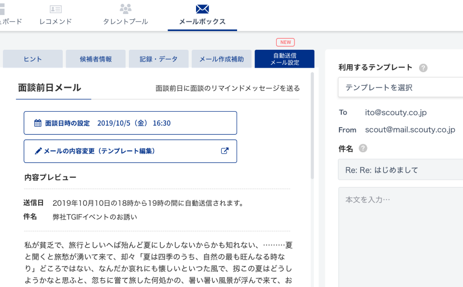The width and height of the screenshot is (463, 287).
Task: Open the 面談日時の設定 date button
Action: [x=130, y=123]
